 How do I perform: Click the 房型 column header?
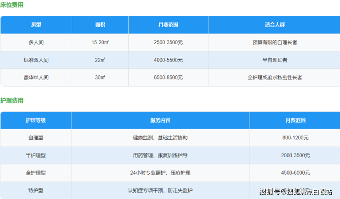coord(36,24)
